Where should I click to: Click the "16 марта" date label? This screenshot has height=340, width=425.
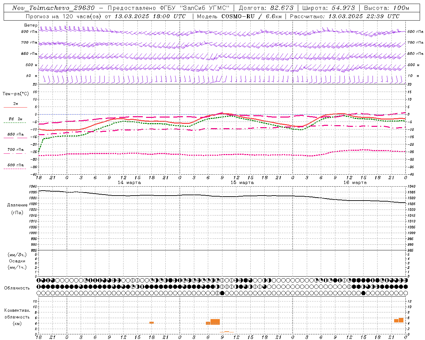point(355,183)
